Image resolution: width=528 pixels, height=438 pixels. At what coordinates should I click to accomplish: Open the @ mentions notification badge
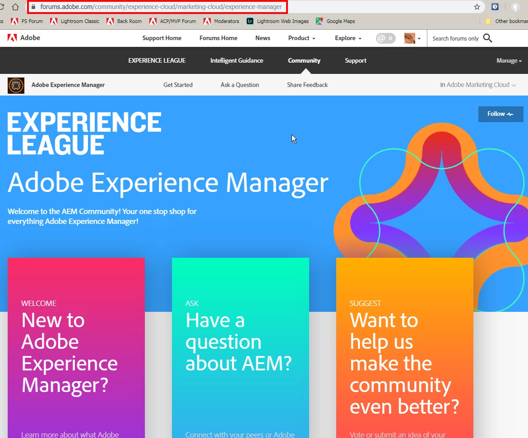(x=385, y=38)
